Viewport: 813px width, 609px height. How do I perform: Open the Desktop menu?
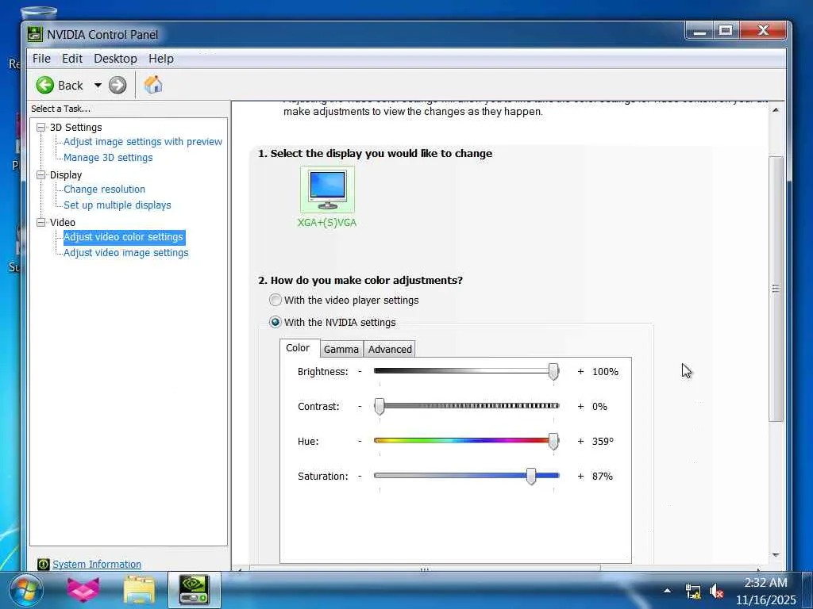point(115,59)
